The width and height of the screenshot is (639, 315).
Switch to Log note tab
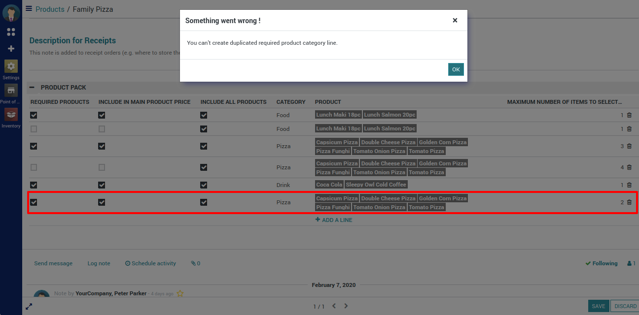point(99,263)
